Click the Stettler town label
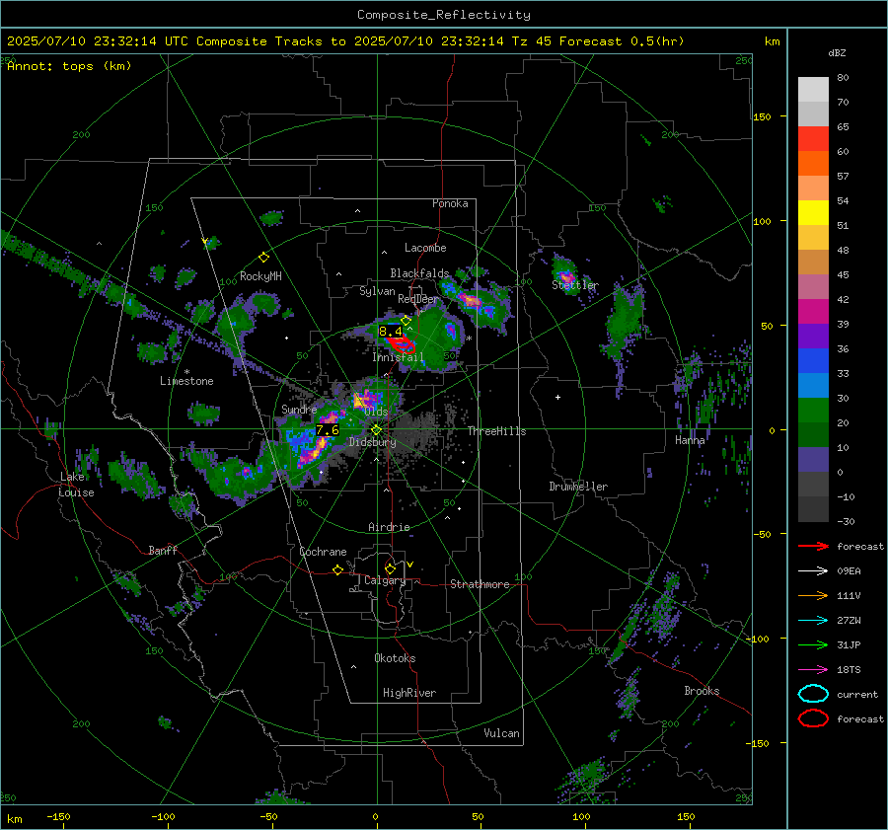Screen dimensions: 888x830 click(x=575, y=285)
